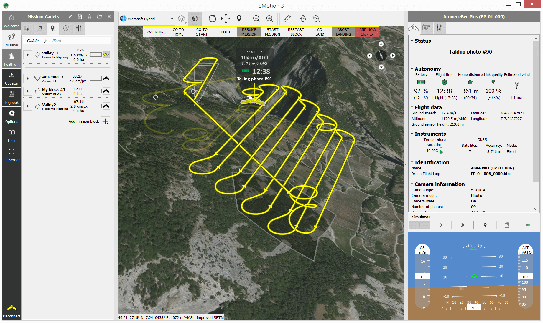
Task: Expand the Valley_1 mission block
Action: [x=27, y=55]
